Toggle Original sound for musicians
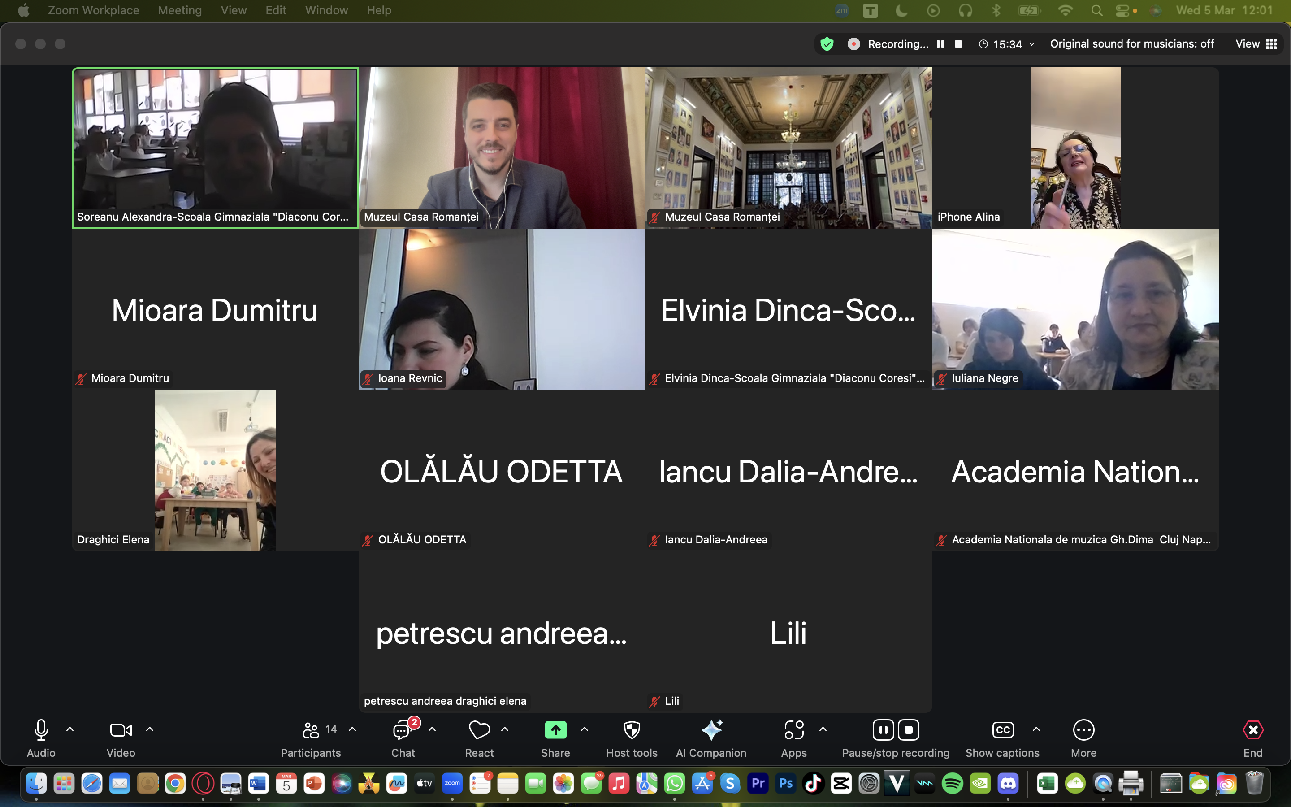Screen dimensions: 1291x807 [1131, 44]
